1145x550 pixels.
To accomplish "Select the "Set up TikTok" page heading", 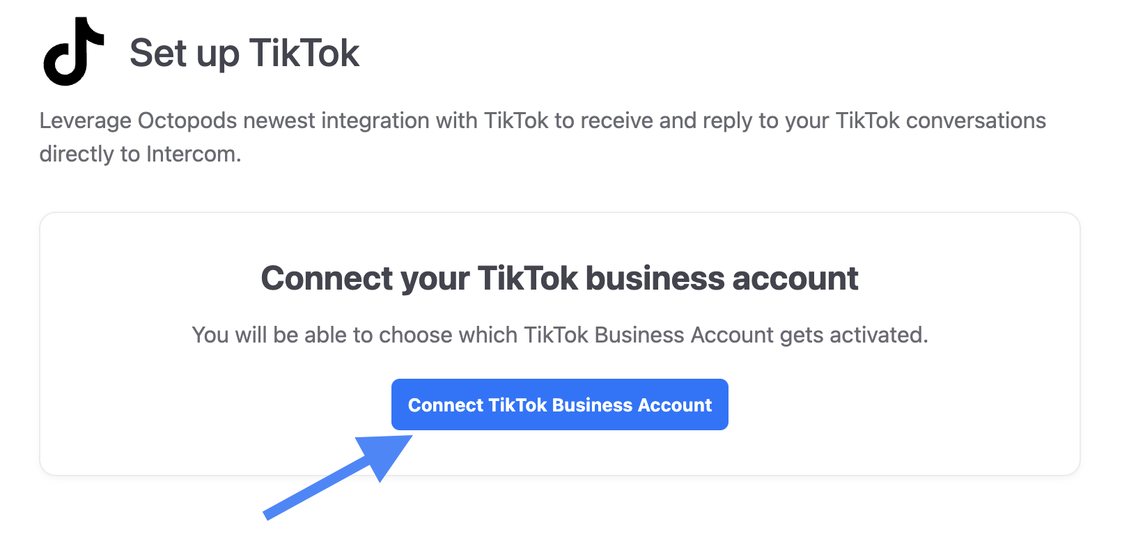I will point(244,53).
